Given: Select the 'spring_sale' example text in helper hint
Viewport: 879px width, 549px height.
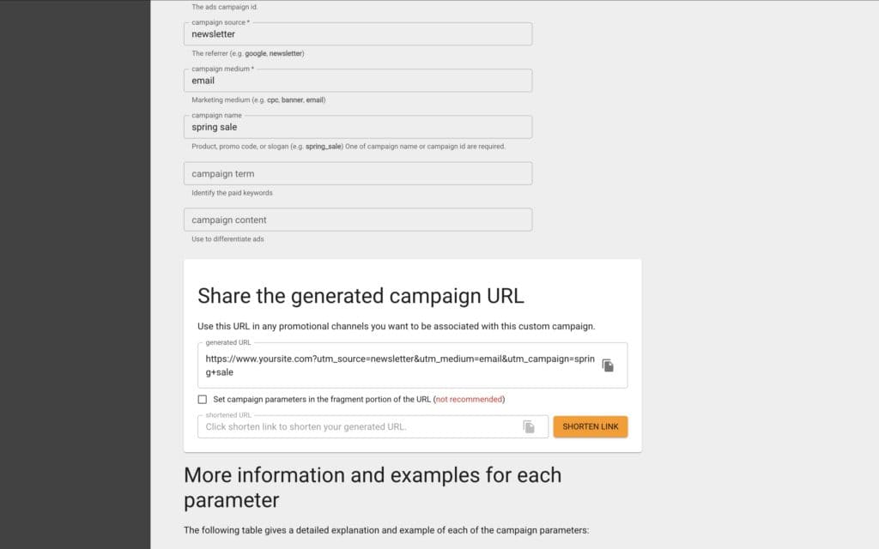Looking at the screenshot, I should click(324, 146).
